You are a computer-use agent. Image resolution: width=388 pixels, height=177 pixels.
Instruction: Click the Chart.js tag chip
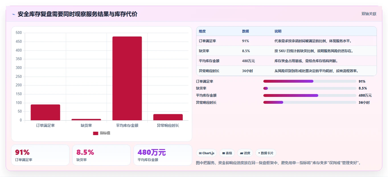point(206,153)
